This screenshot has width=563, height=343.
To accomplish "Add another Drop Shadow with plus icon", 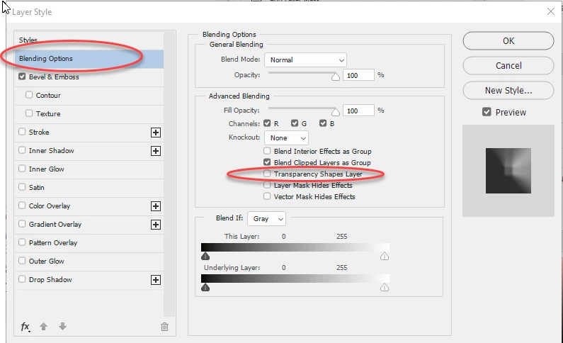I will click(156, 280).
